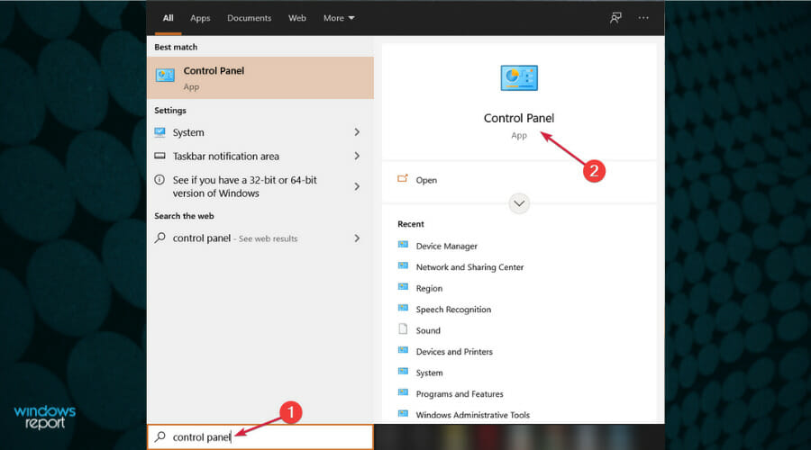The image size is (811, 450).
Task: Open Region from Recent list
Action: pos(429,288)
